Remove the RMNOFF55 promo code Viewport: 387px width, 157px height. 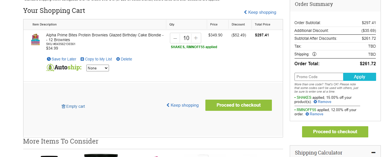pos(314,114)
